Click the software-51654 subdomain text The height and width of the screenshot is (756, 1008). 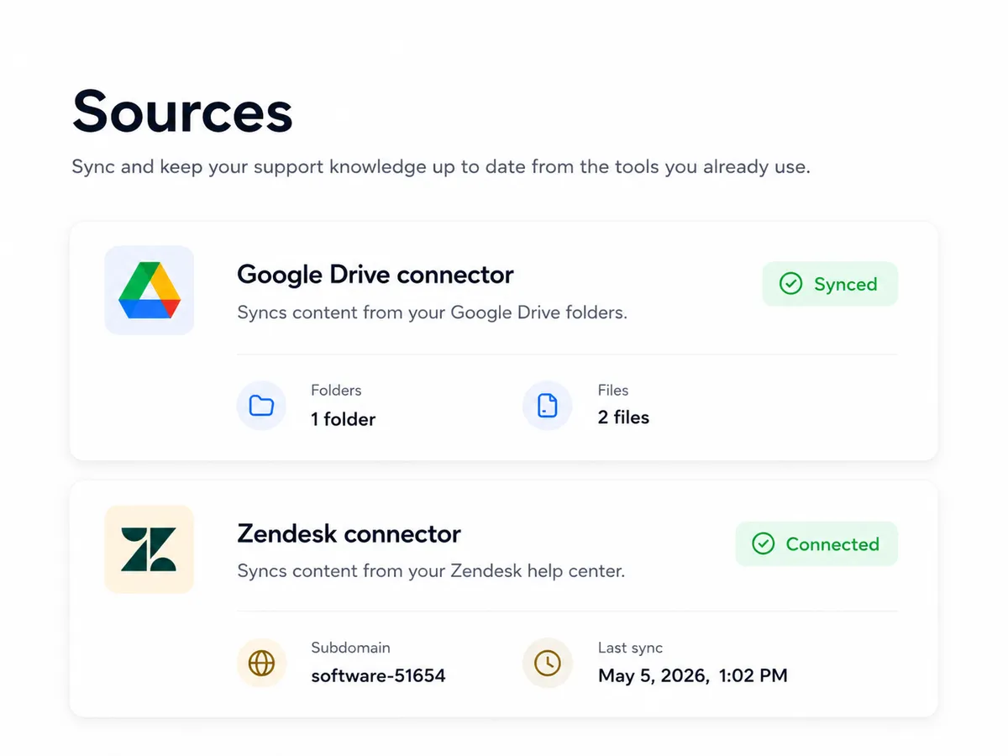tap(379, 675)
